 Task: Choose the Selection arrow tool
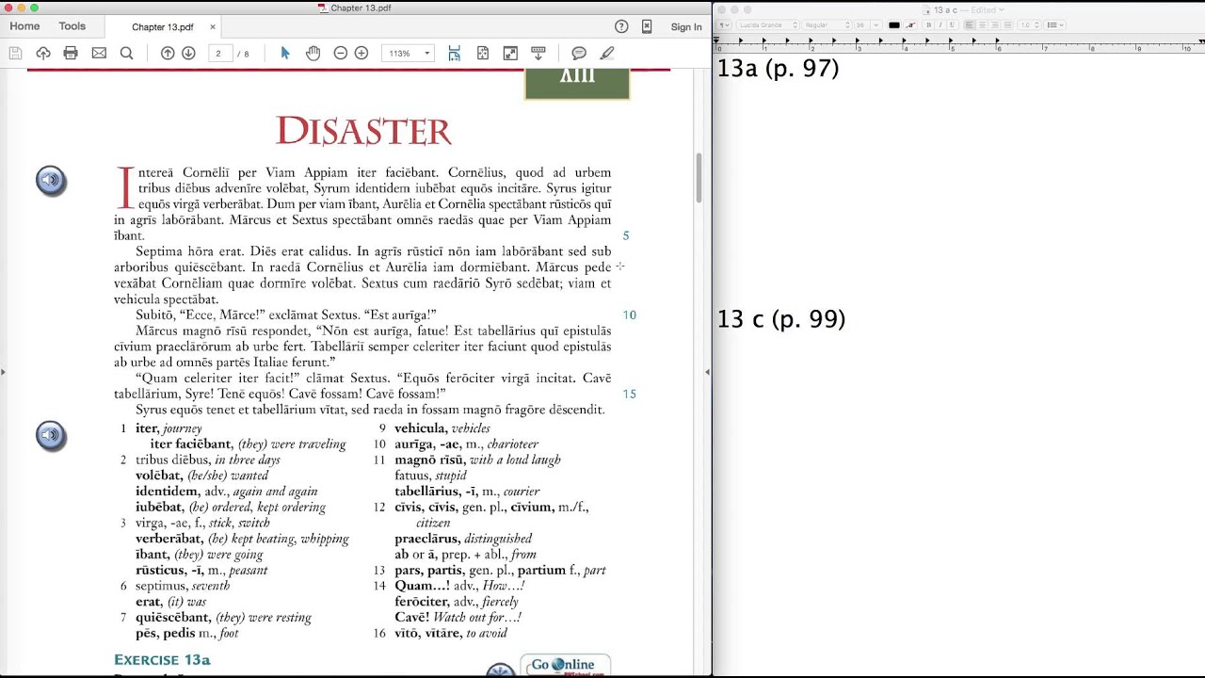[x=285, y=54]
